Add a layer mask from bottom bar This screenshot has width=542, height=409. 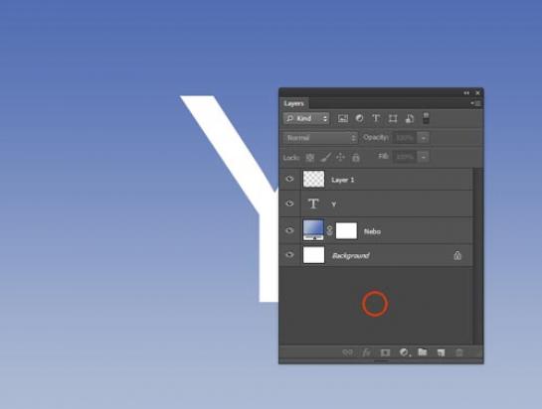pyautogui.click(x=385, y=352)
